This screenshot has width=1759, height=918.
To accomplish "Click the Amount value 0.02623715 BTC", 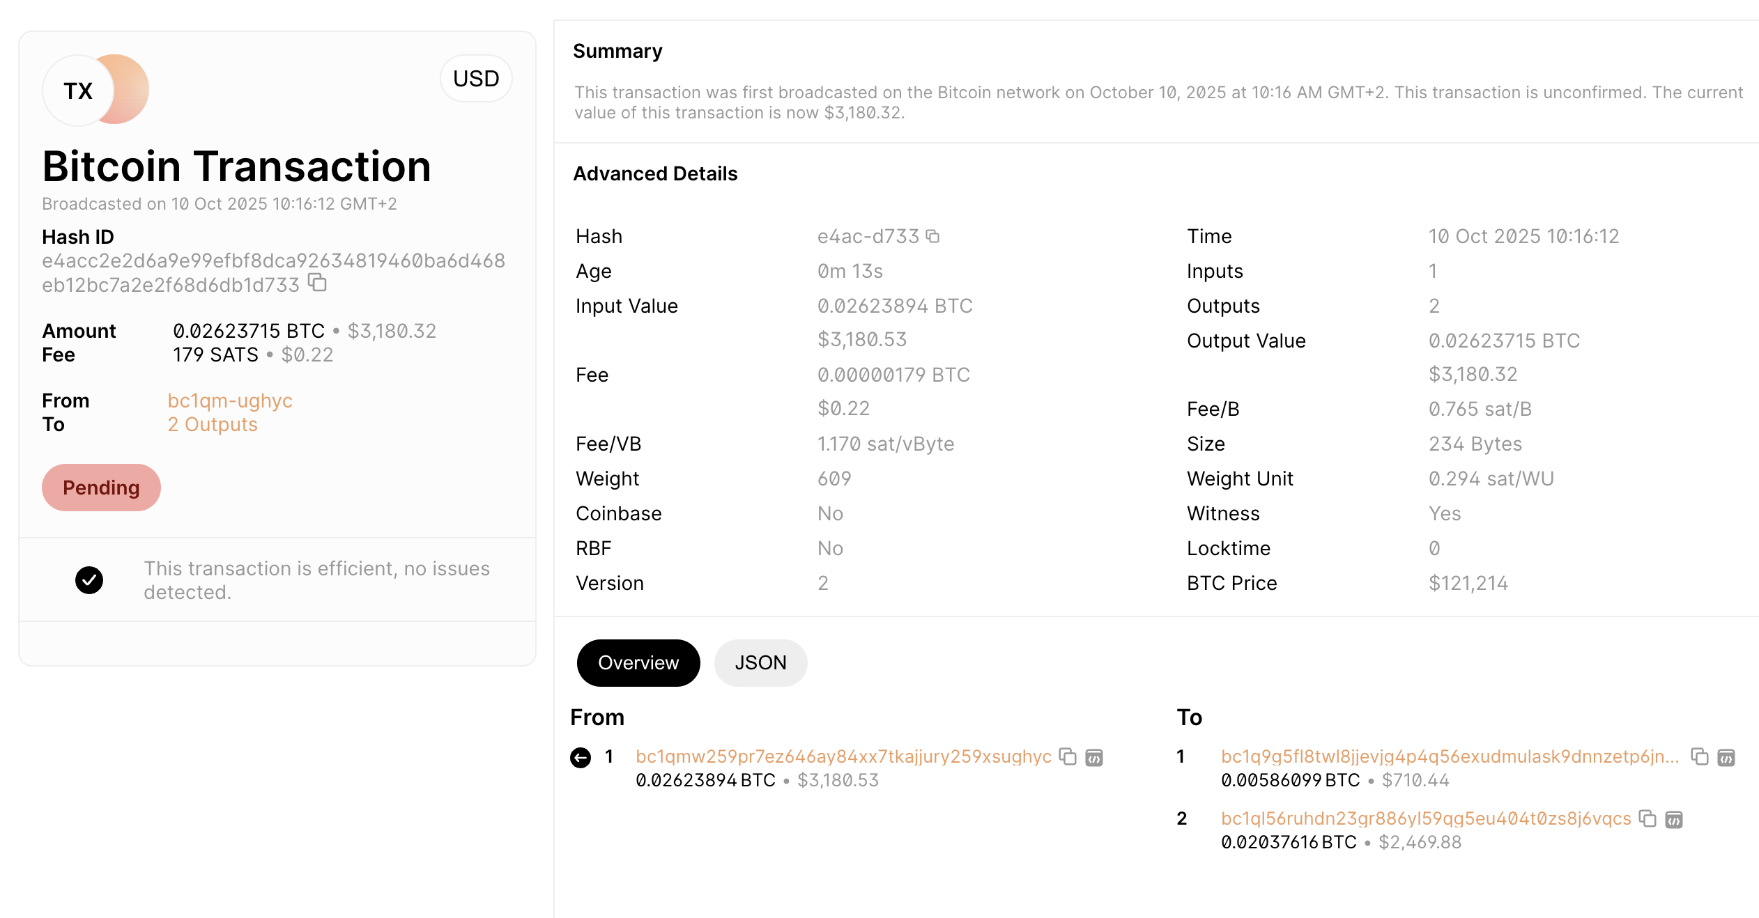I will pos(249,331).
